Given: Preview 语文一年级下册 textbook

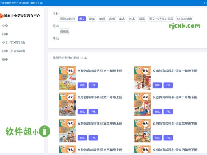Looking at the screenshot, I should [x=157, y=85].
